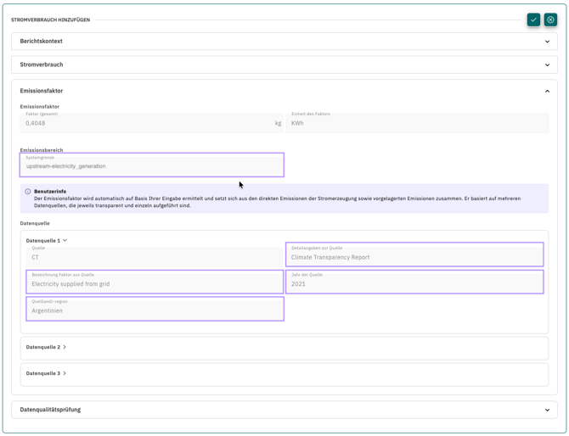Click the Systemgrenze field
Image resolution: width=569 pixels, height=436 pixels.
153,165
